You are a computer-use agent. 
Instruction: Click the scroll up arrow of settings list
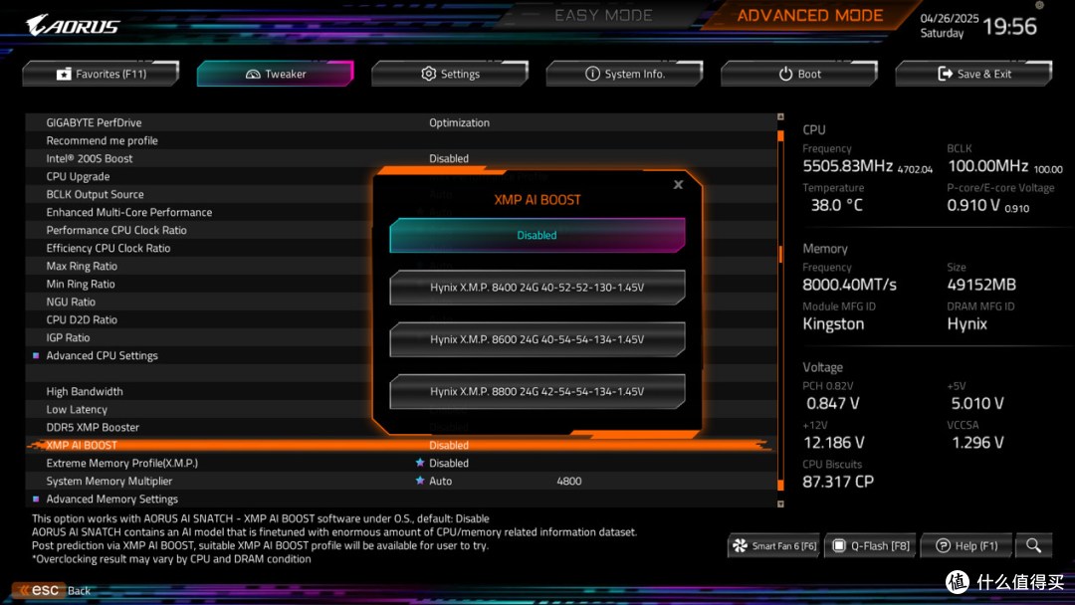pyautogui.click(x=780, y=117)
